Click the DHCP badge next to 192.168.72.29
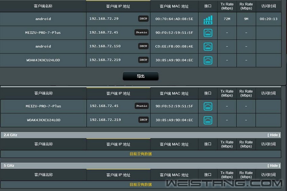 pyautogui.click(x=143, y=19)
